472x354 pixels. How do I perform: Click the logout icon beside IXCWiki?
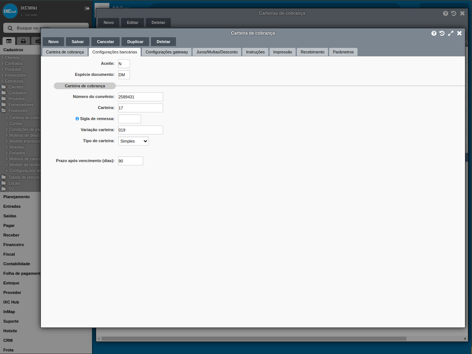pyautogui.click(x=87, y=8)
